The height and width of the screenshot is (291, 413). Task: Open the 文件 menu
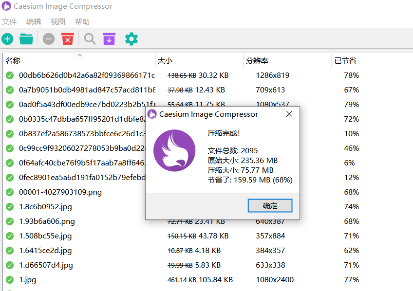click(x=9, y=22)
